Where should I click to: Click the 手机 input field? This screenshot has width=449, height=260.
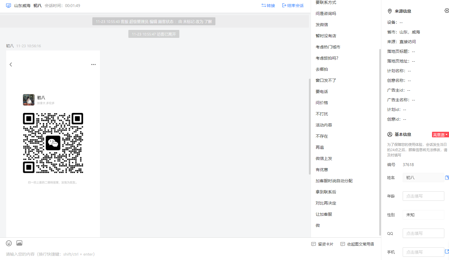[x=423, y=252]
